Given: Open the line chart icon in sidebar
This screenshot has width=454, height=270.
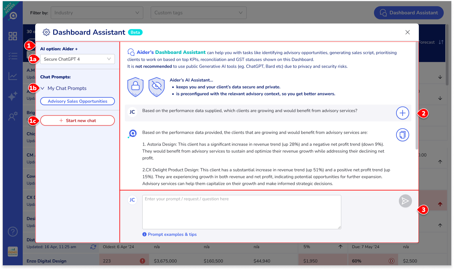Looking at the screenshot, I should coord(13,76).
